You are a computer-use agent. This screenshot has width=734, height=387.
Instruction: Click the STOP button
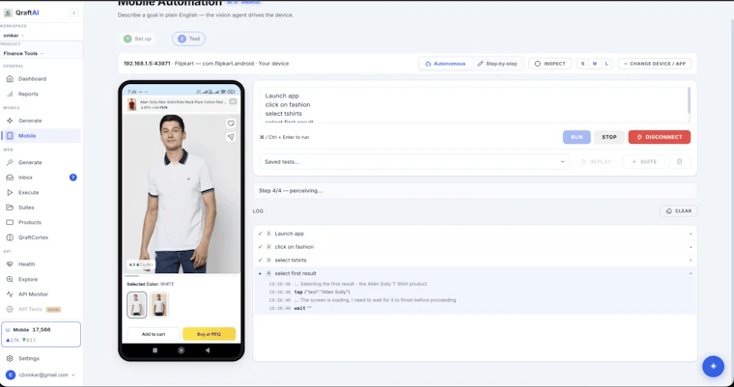click(x=609, y=137)
